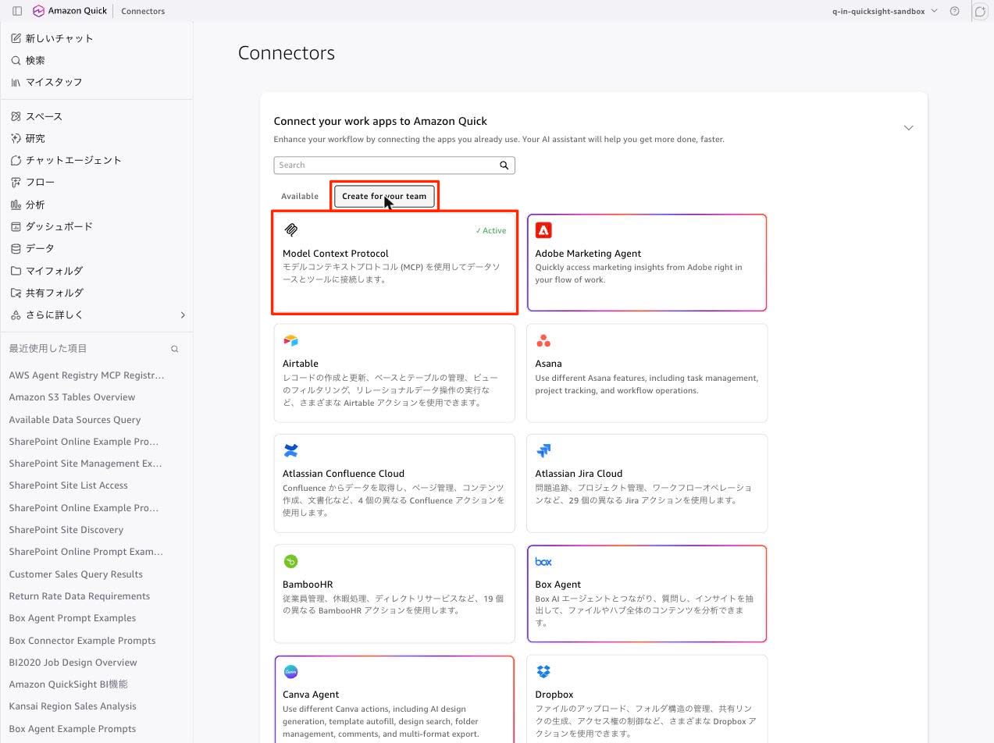994x743 pixels.
Task: Click the Dropbox logo icon
Action: click(543, 671)
